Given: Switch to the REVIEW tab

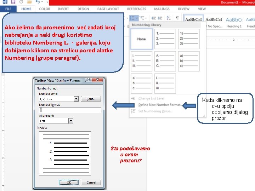Looking at the screenshot, I should (x=183, y=9).
